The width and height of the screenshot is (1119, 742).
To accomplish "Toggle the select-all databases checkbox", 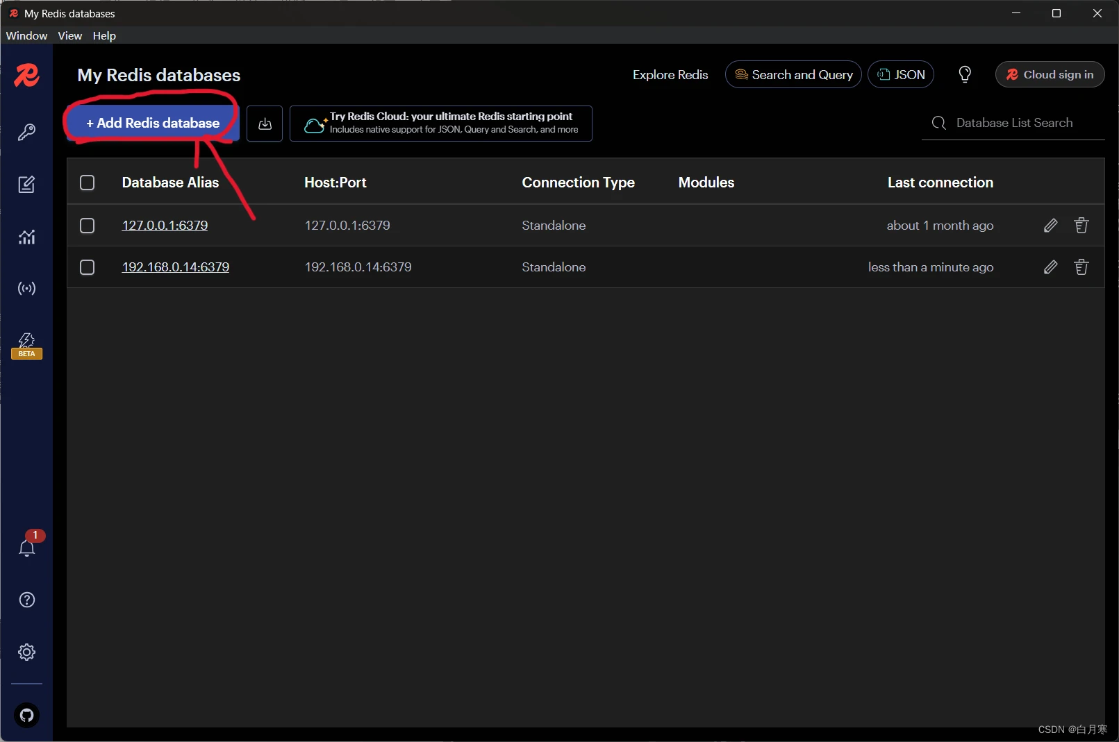I will tap(87, 183).
